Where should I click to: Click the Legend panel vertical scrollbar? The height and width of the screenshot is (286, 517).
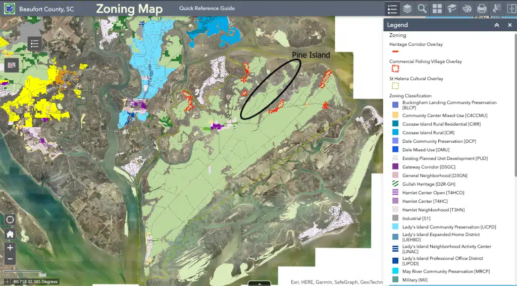pyautogui.click(x=514, y=101)
